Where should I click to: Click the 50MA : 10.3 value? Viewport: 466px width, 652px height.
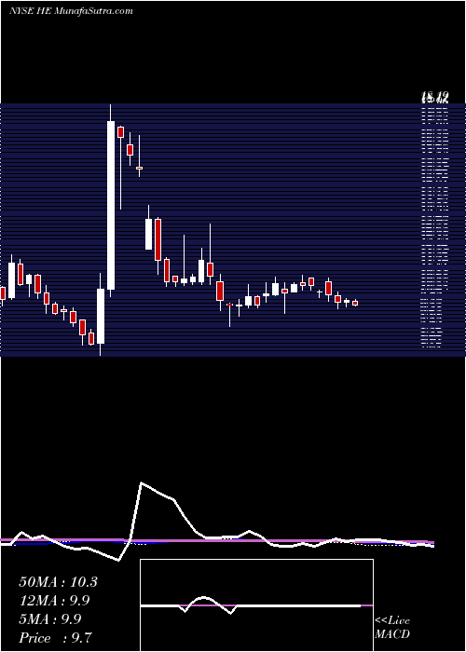click(x=58, y=582)
